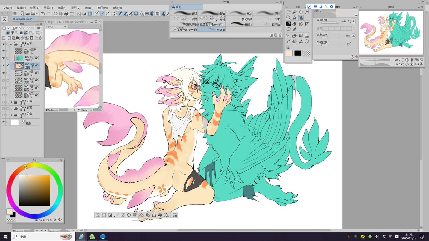Select the Auto select magic wand tool
This screenshot has width=429, height=241.
click(306, 12)
